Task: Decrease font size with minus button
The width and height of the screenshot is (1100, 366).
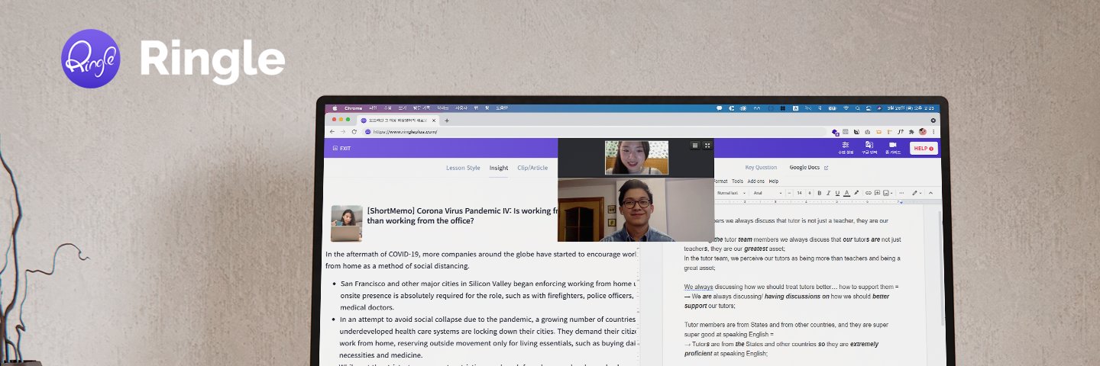Action: (789, 193)
